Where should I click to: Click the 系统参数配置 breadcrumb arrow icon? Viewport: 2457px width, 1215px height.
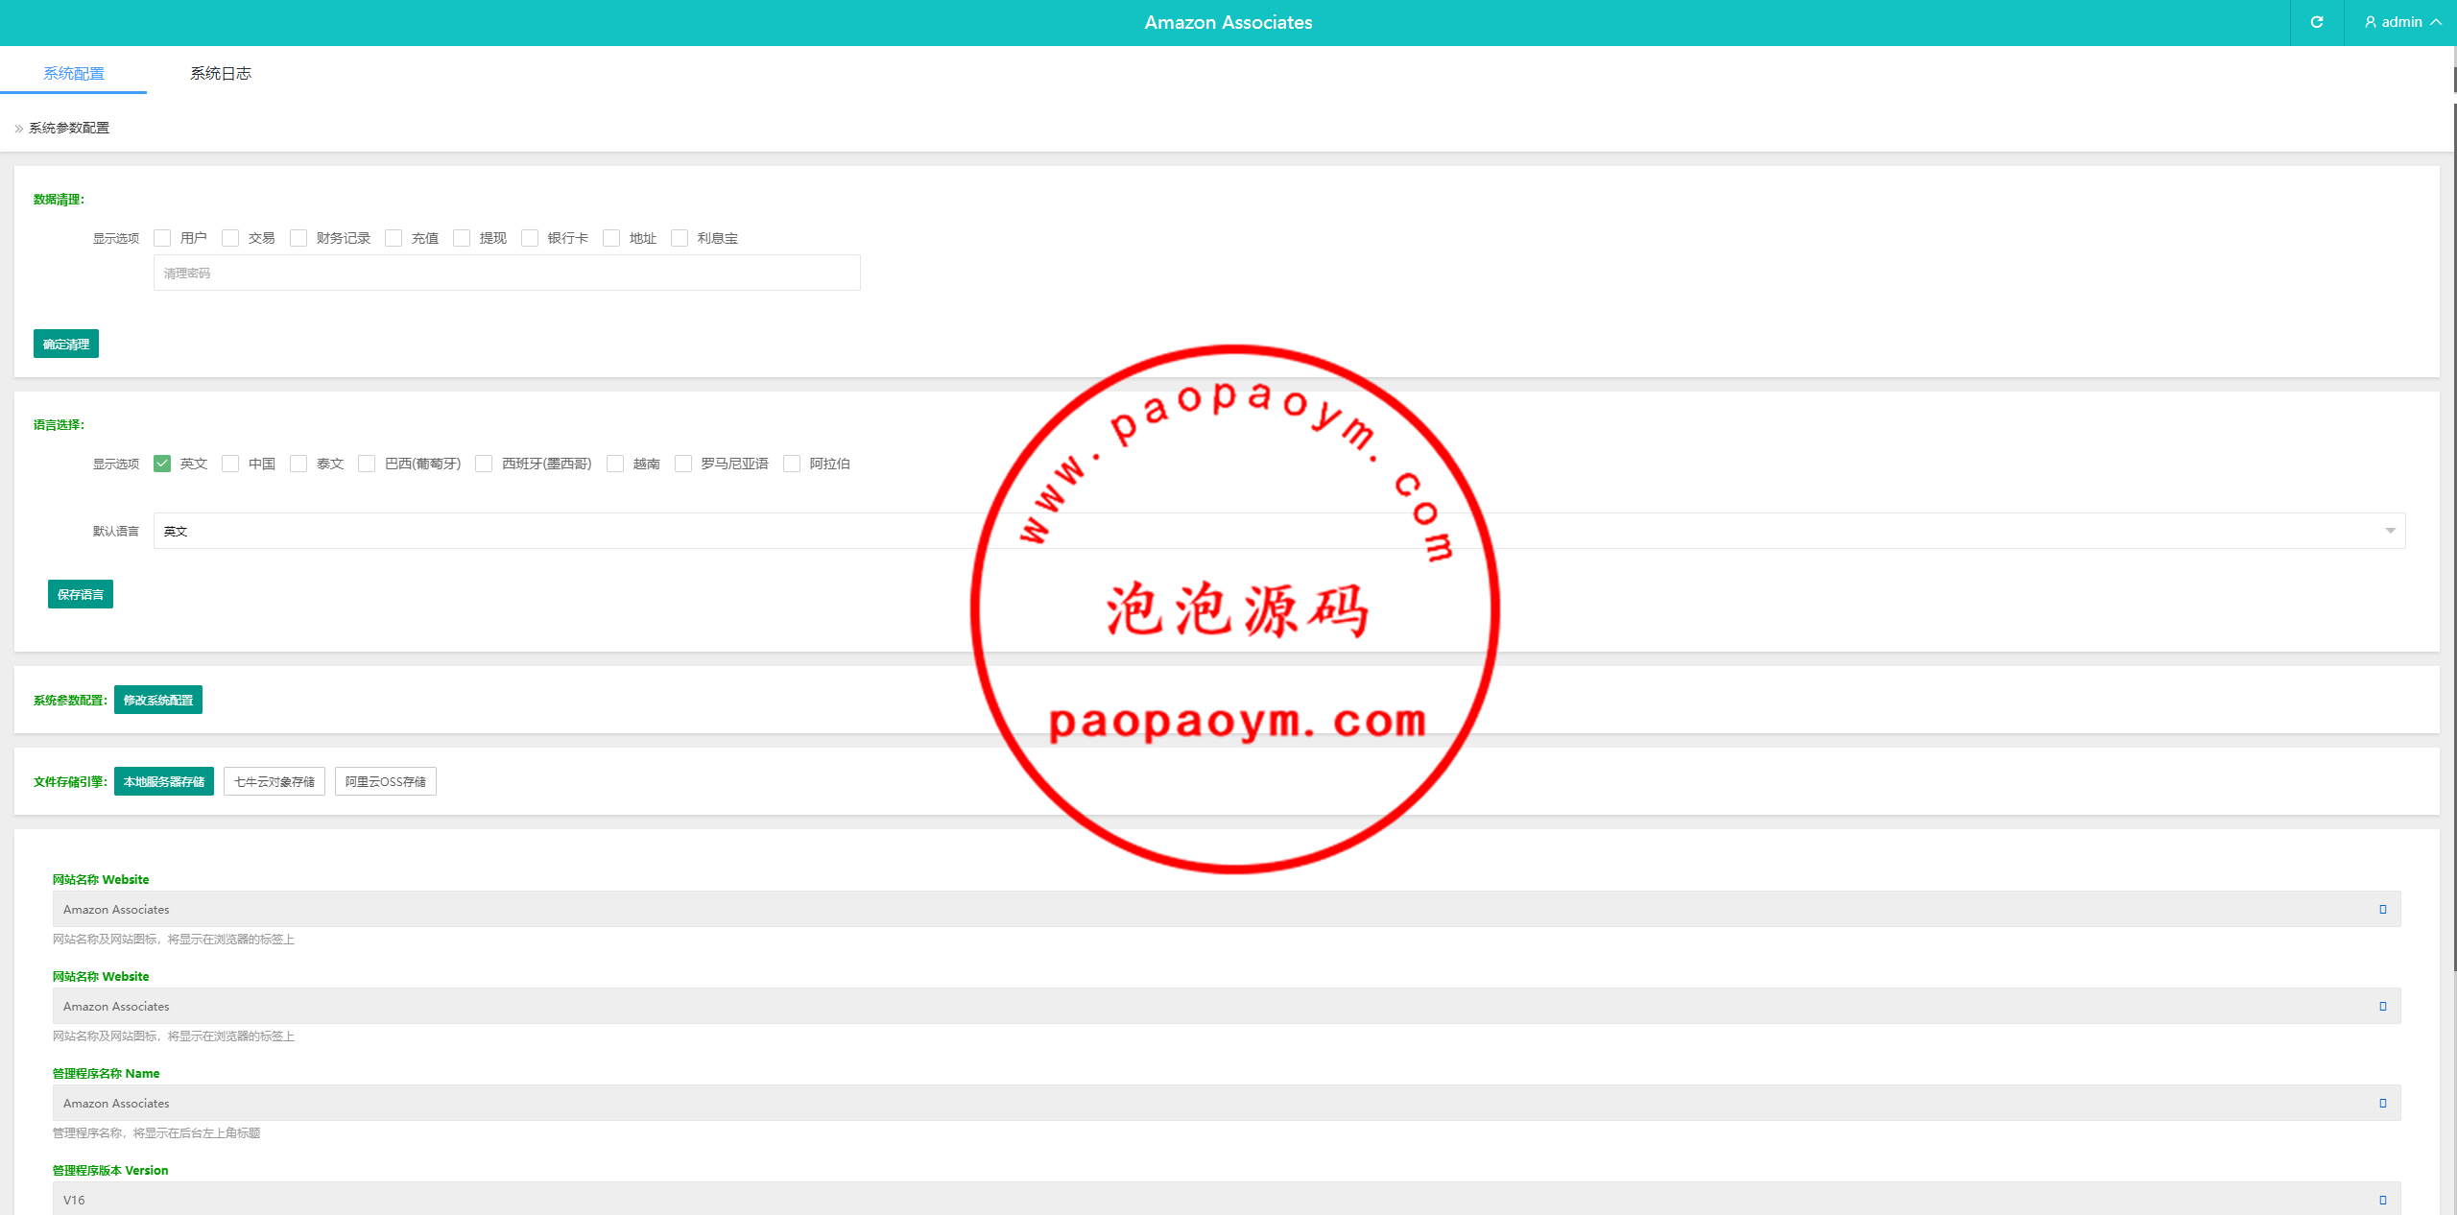pos(18,128)
